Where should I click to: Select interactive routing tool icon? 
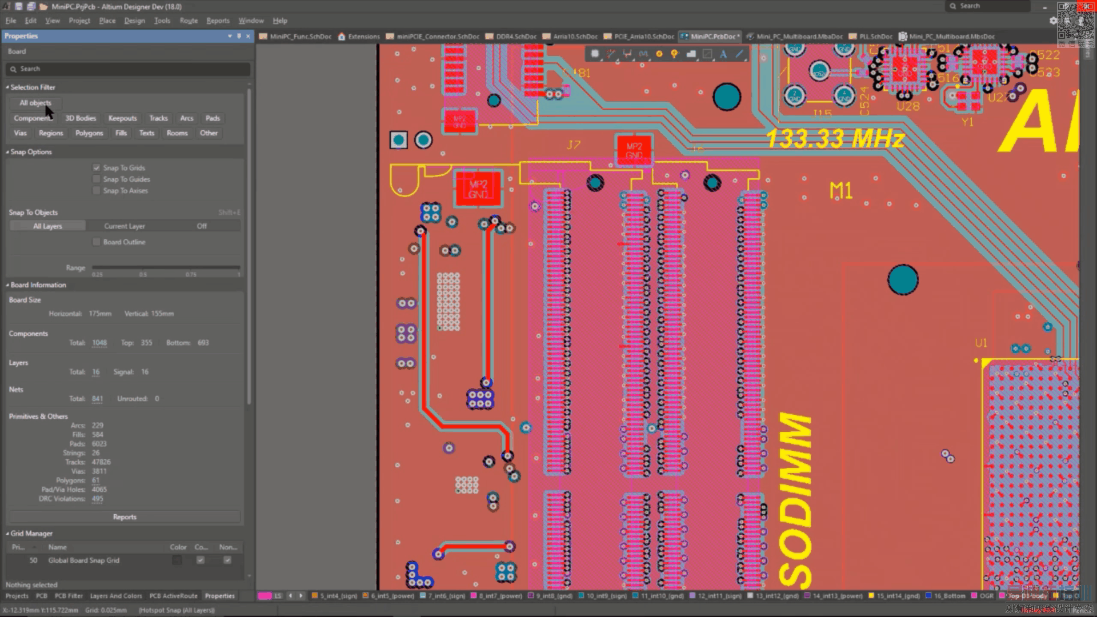611,54
